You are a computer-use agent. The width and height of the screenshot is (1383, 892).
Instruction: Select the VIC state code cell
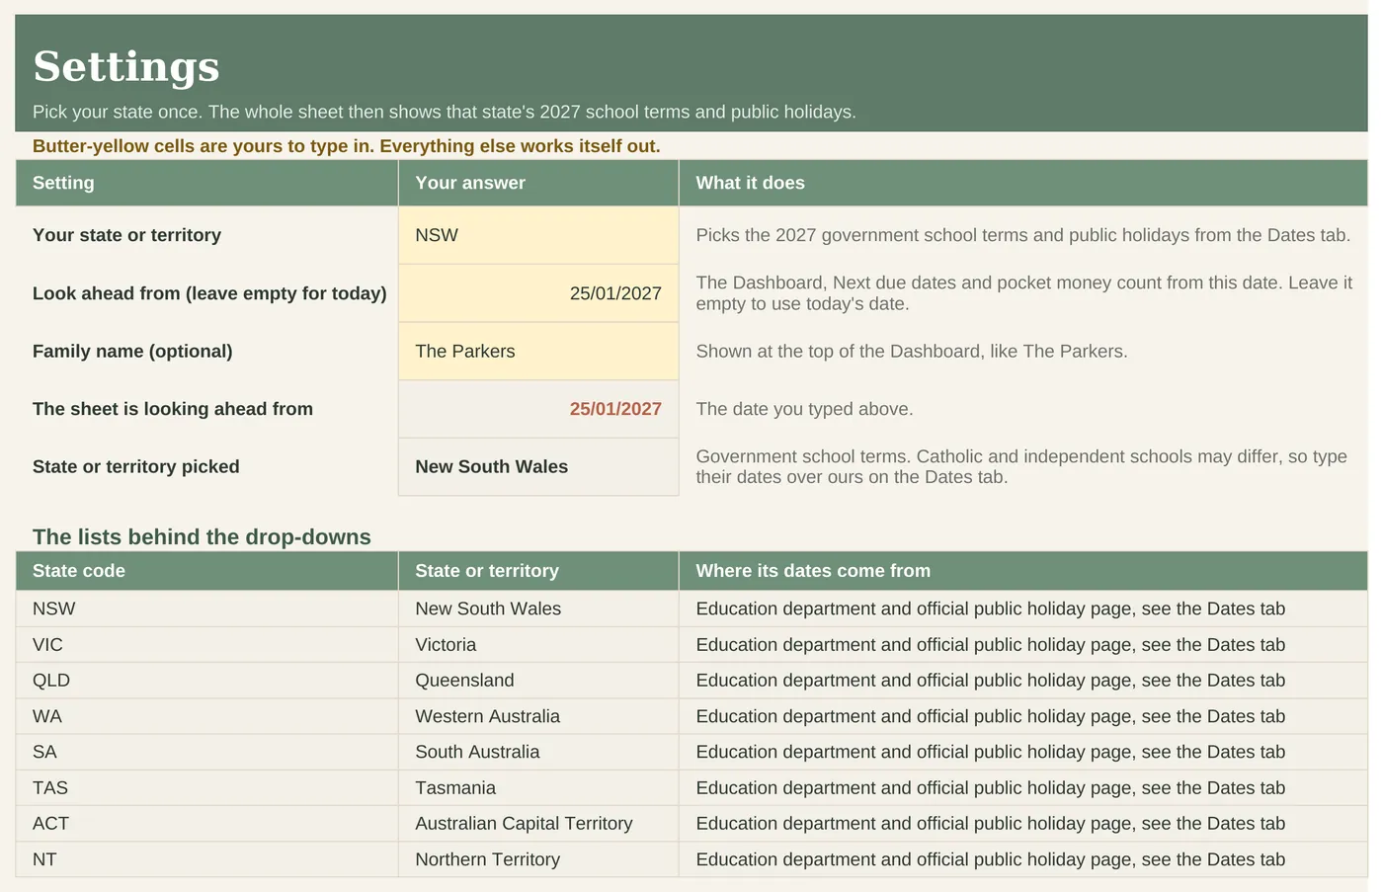click(206, 644)
